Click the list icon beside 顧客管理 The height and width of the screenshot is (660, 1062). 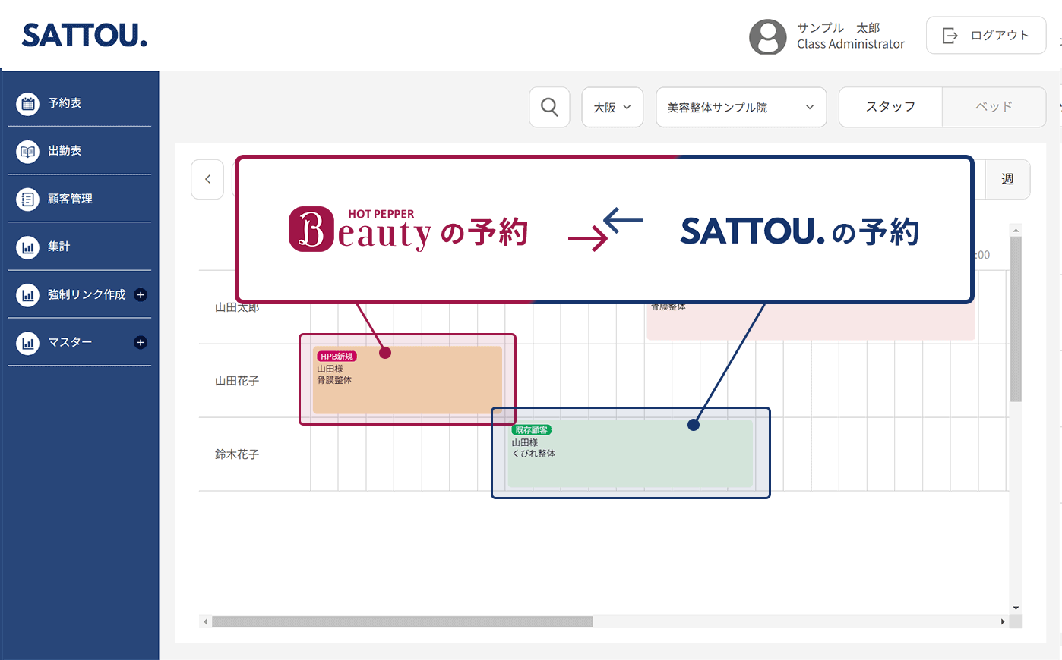(27, 199)
